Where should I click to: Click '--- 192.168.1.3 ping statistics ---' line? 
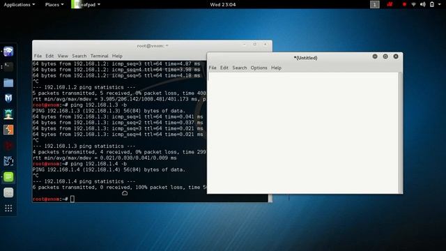84,146
